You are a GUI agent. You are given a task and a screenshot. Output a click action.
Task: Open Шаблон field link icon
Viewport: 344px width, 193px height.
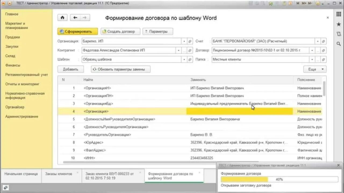[190, 60]
